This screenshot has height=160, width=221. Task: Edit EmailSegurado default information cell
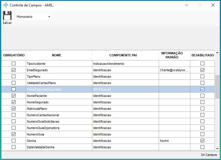click(174, 70)
